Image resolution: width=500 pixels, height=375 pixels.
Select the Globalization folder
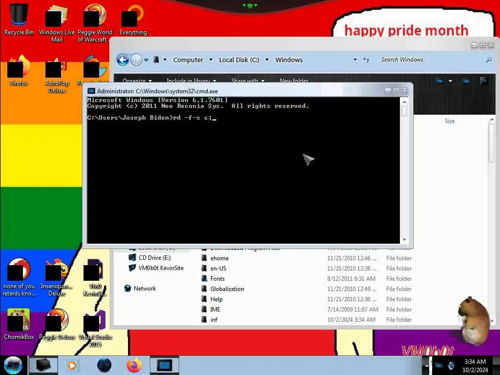coord(227,289)
